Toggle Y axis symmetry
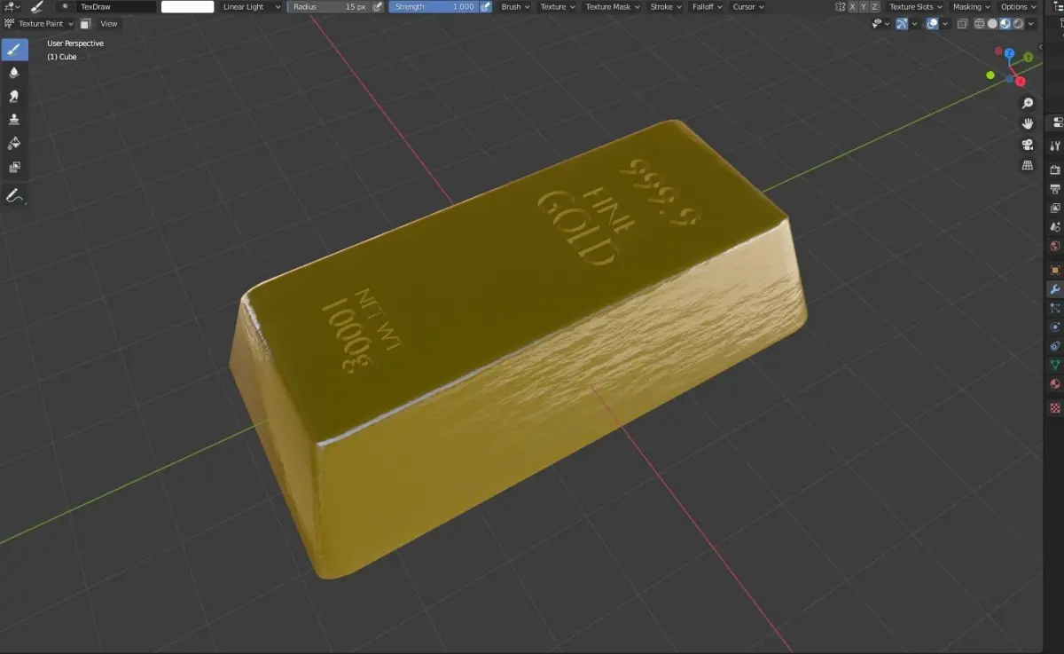 864,6
